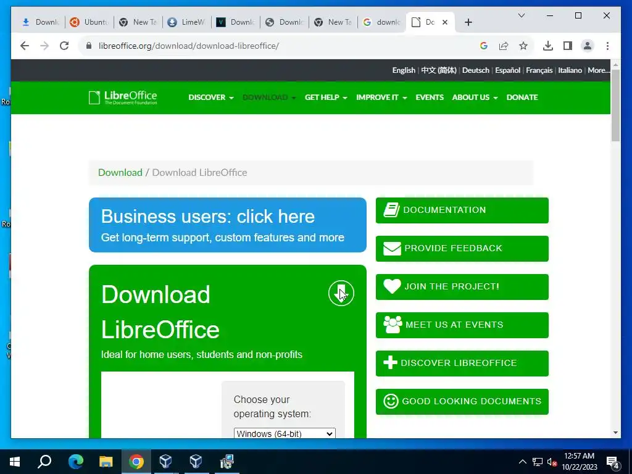Click JOIN THE PROJECT! button
Viewport: 632px width, 474px height.
tap(462, 286)
